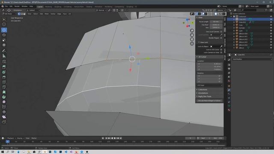Select the Extrude Region tool
The height and width of the screenshot is (154, 274).
tap(4, 67)
